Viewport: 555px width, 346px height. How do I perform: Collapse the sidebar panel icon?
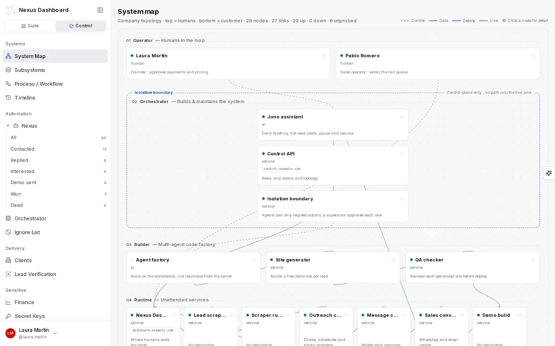pos(100,10)
